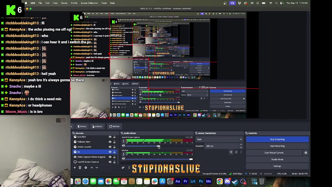The height and width of the screenshot is (187, 332).
Task: Toggle lock on Sub Alert source
Action: click(x=114, y=137)
